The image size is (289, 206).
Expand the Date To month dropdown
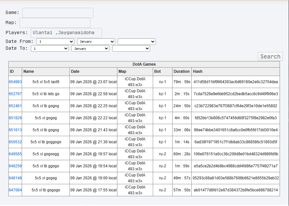(x=90, y=48)
